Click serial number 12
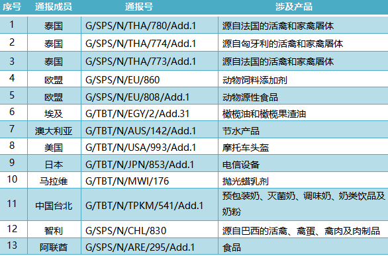The image size is (388, 256). (x=12, y=229)
